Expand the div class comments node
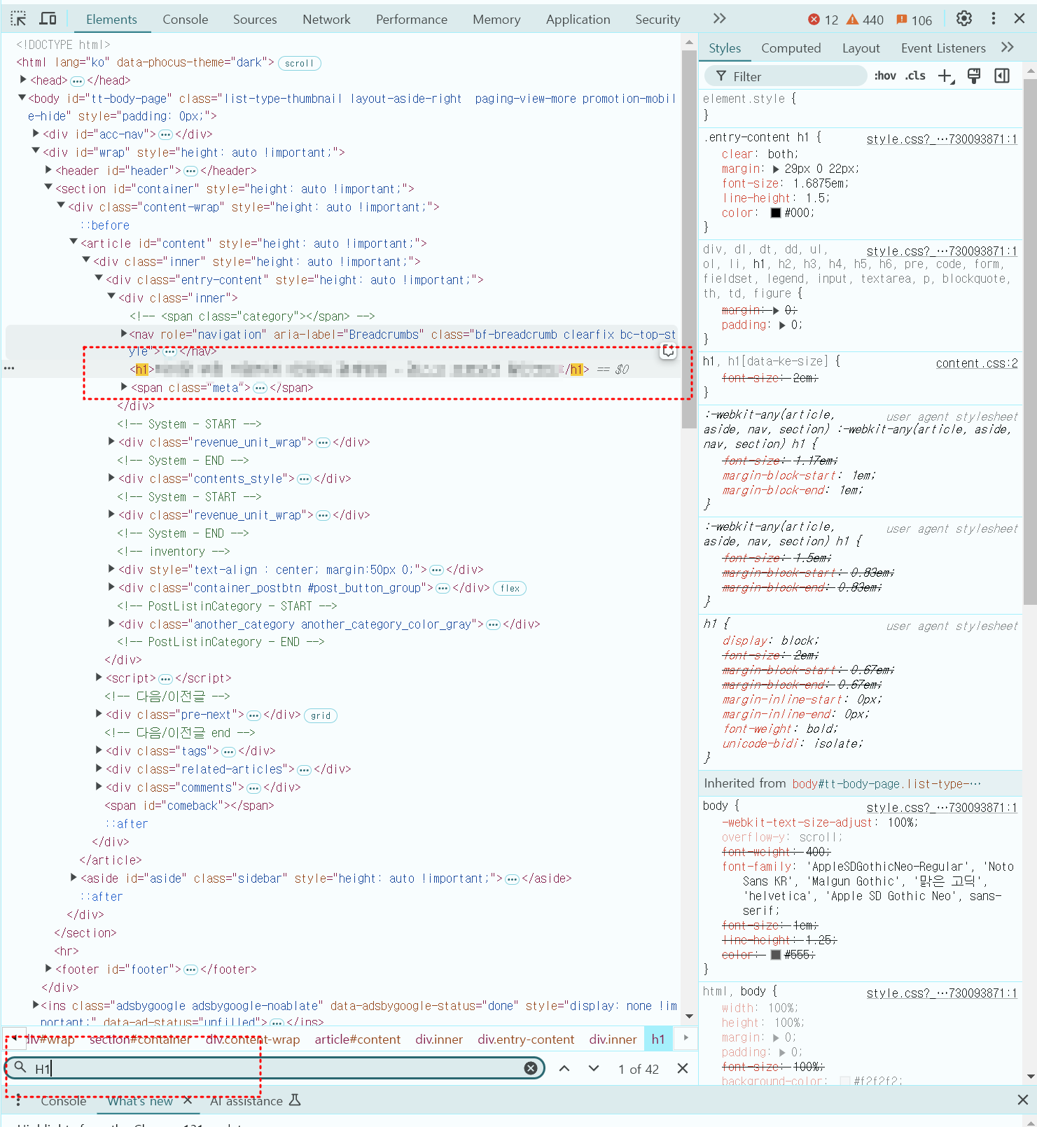This screenshot has height=1127, width=1037. pyautogui.click(x=99, y=787)
